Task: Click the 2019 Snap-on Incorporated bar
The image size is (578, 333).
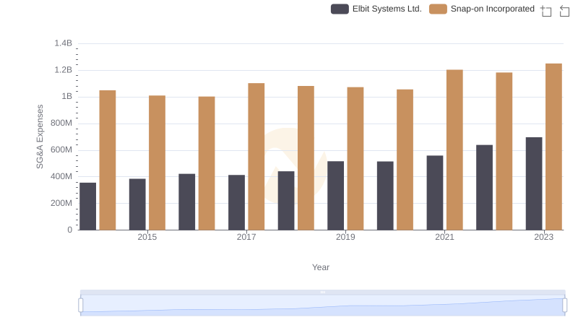Action: (355, 158)
